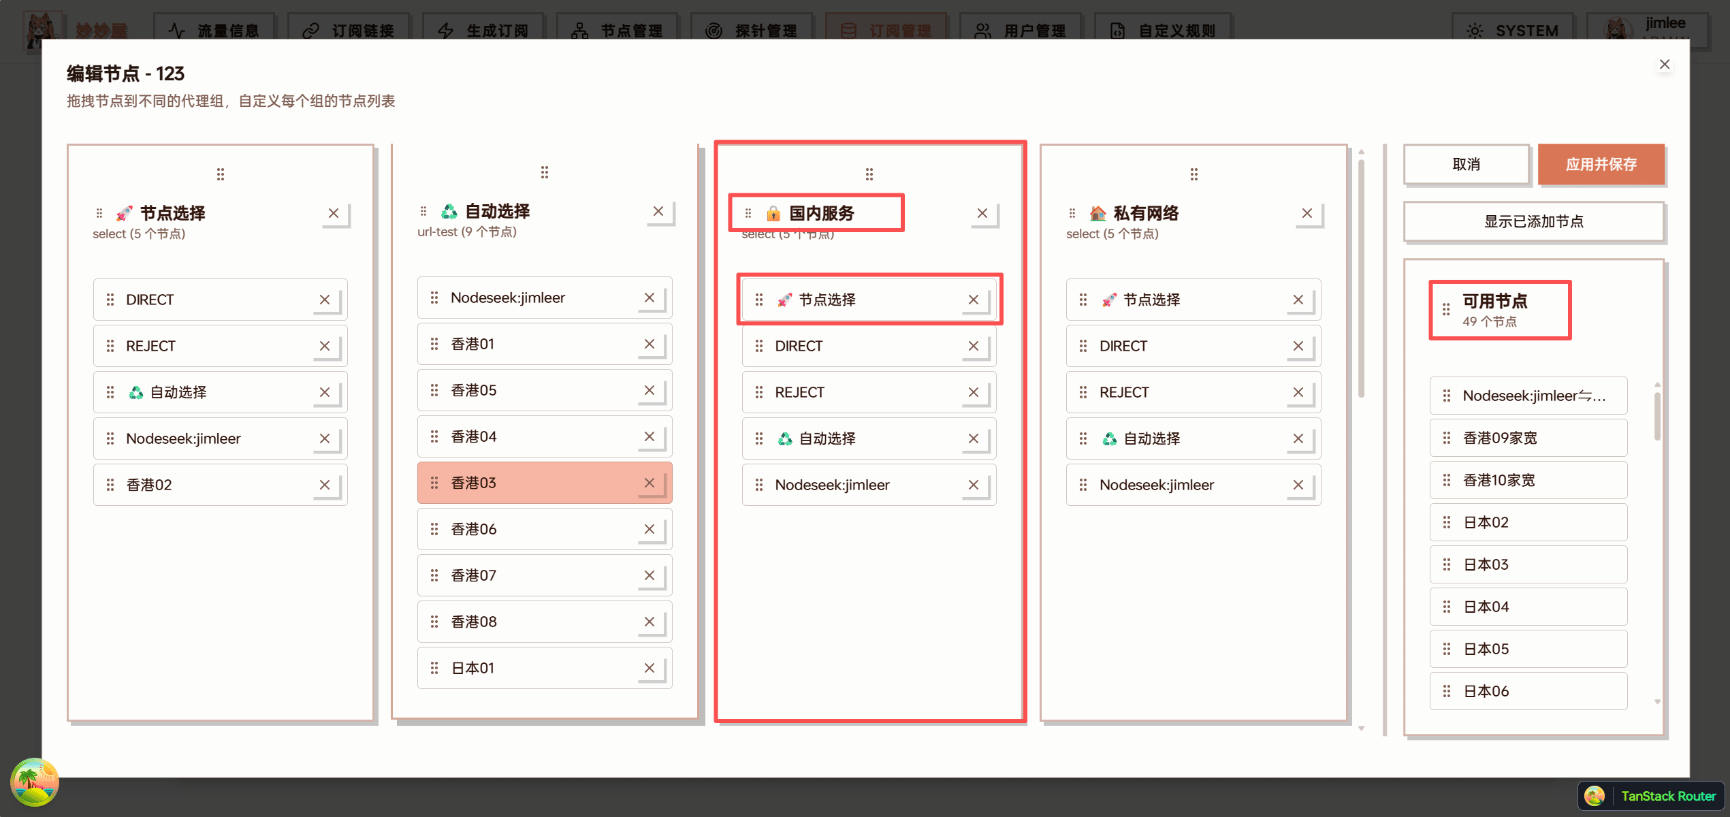The height and width of the screenshot is (817, 1730).
Task: Click the 应用并保存 save button
Action: 1601,164
